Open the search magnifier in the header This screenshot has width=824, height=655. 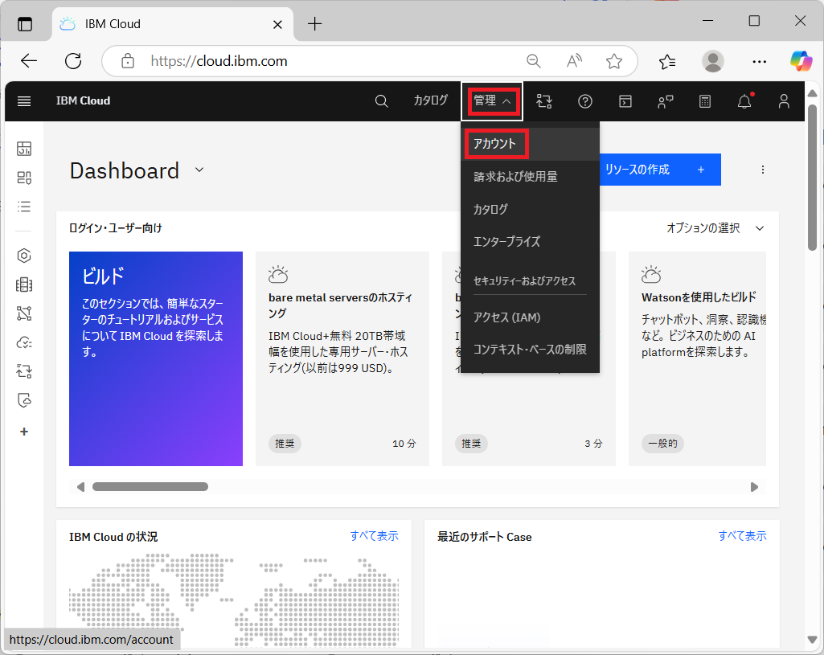(x=381, y=101)
